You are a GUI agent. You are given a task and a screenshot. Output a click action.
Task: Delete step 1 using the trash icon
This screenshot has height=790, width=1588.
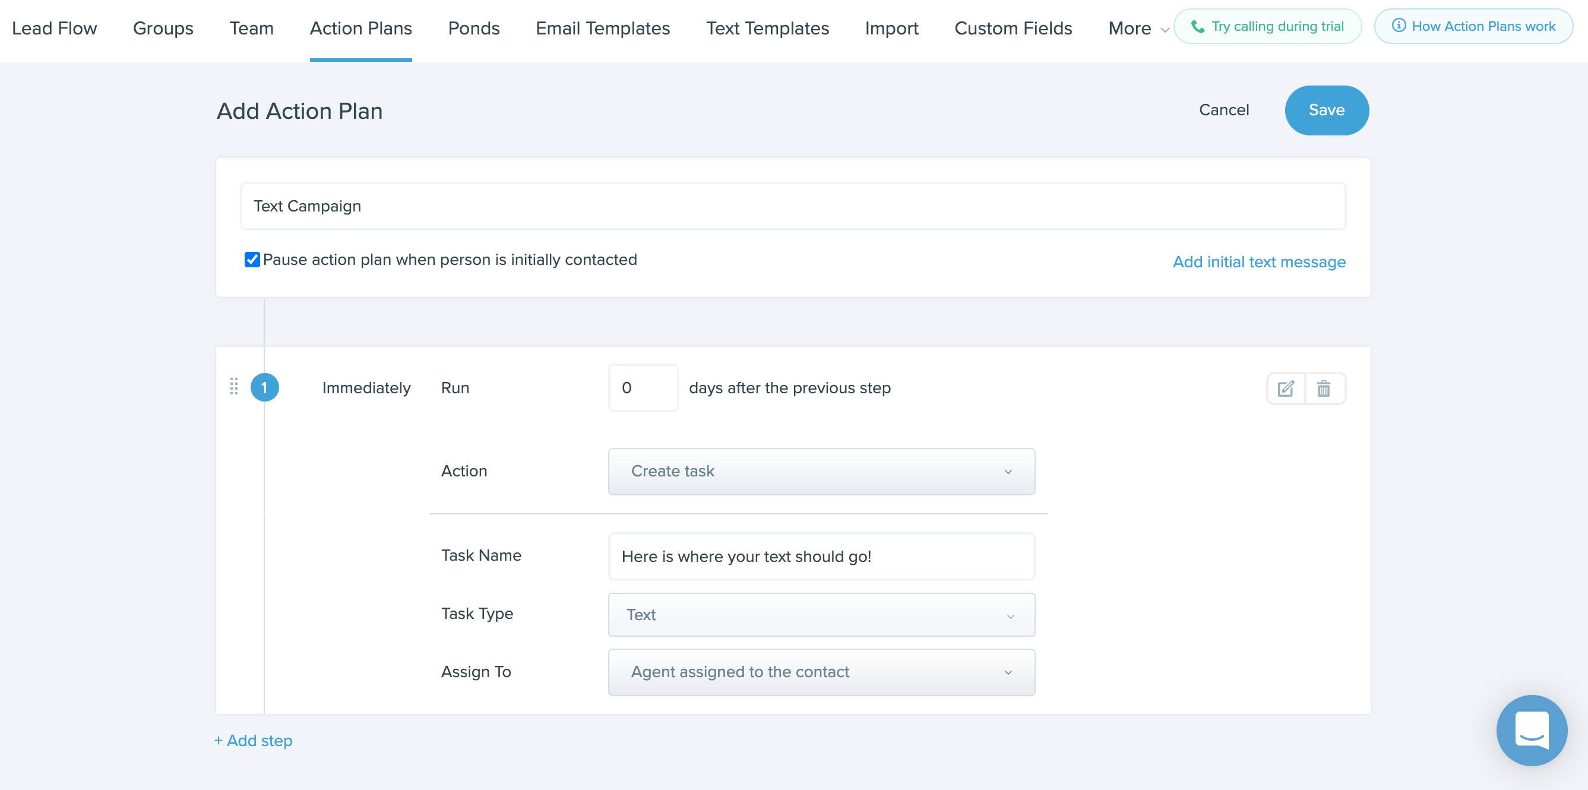pos(1324,388)
